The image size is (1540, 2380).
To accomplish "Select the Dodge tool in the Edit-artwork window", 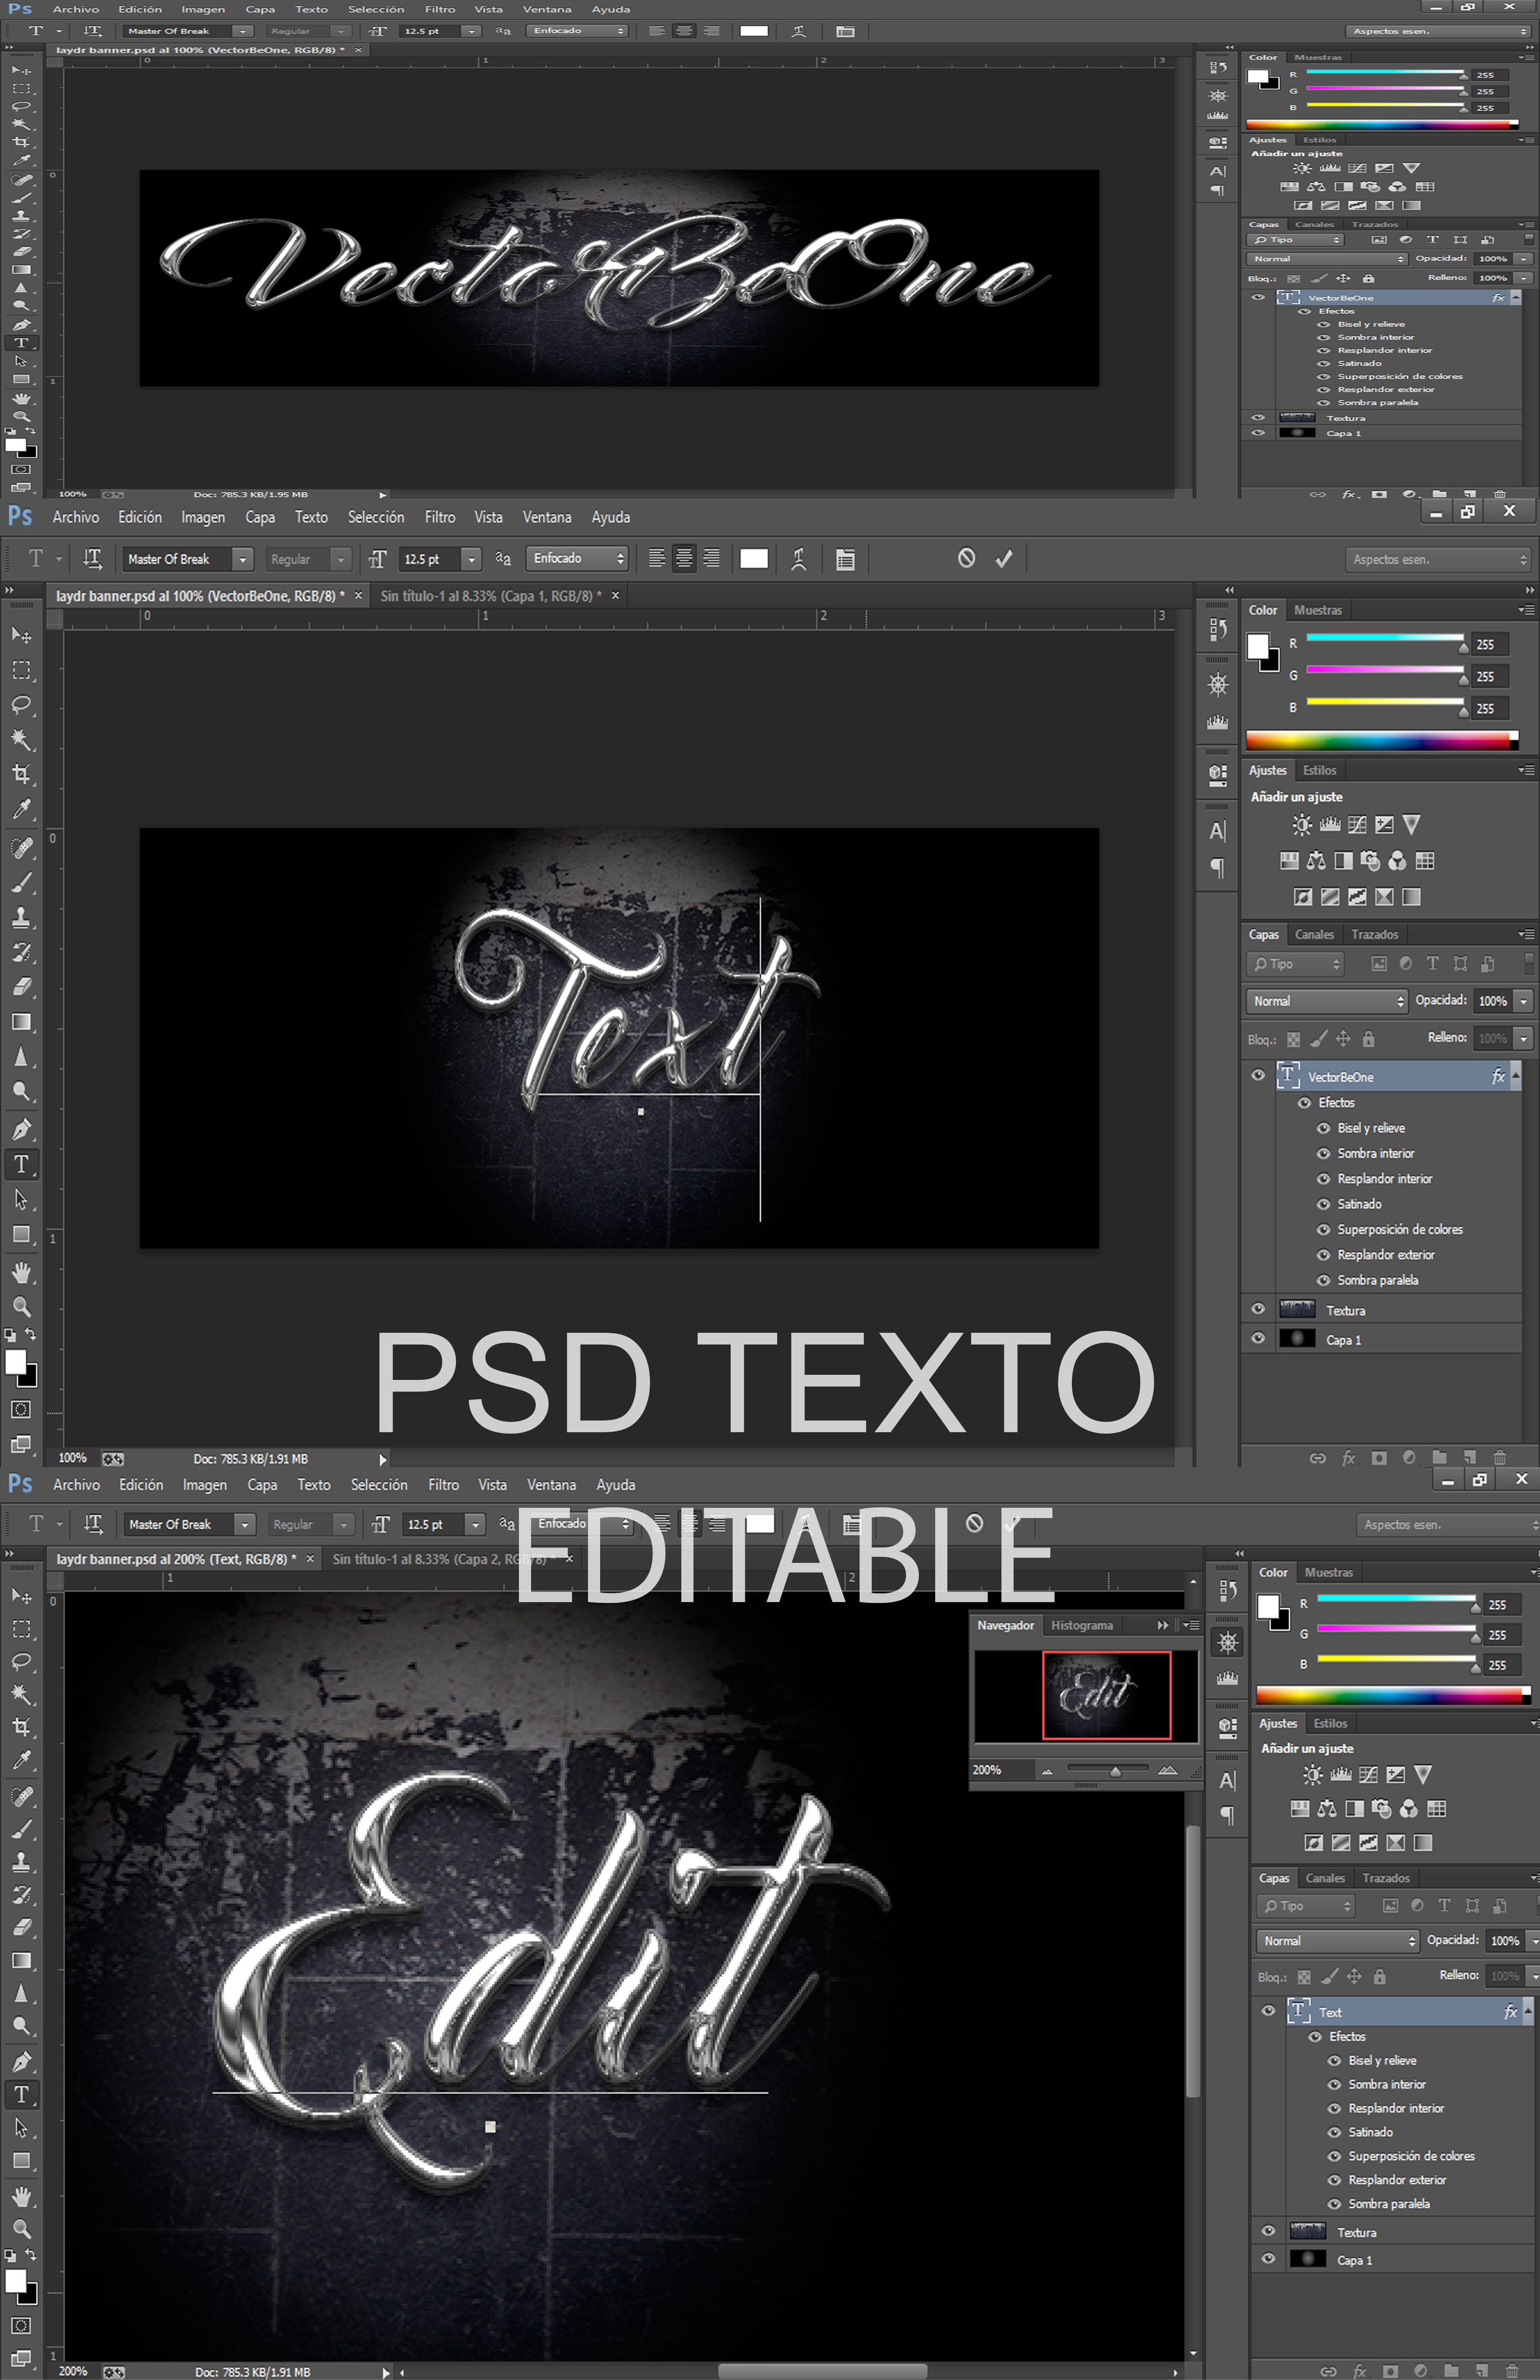I will coord(21,2026).
